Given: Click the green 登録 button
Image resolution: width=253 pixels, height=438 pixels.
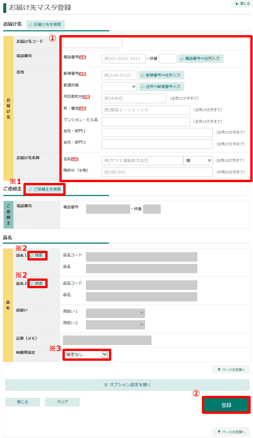Looking at the screenshot, I should pyautogui.click(x=226, y=405).
